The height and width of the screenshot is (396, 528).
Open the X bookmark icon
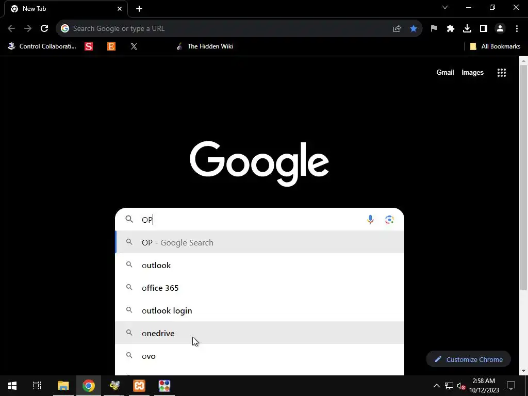134,46
